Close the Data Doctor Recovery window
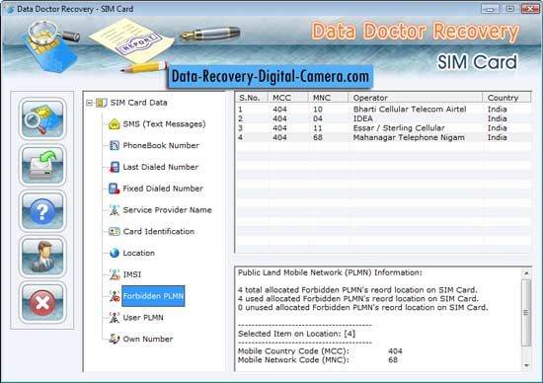The width and height of the screenshot is (543, 383). pyautogui.click(x=530, y=9)
